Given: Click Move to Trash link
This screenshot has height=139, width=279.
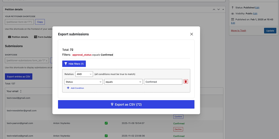Looking at the screenshot, I should (x=239, y=31).
